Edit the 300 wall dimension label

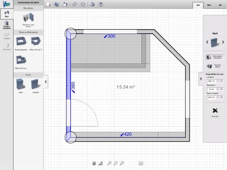110,36
